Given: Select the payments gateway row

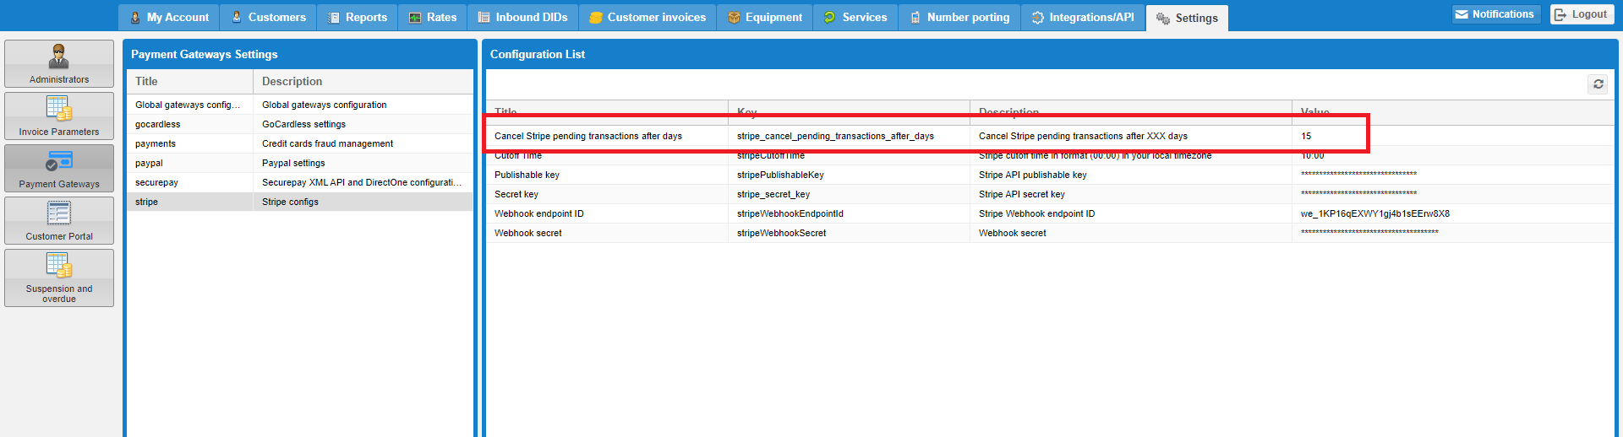Looking at the screenshot, I should click(x=300, y=143).
